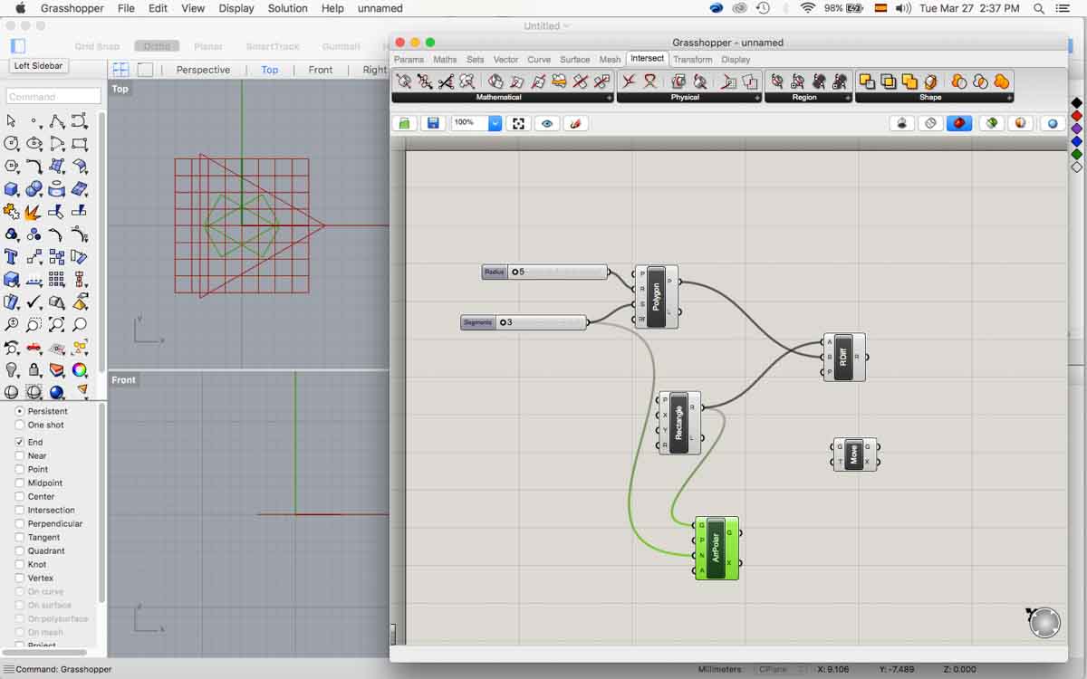
Task: Click the zoom extents icon in canvas toolbar
Action: [x=518, y=123]
